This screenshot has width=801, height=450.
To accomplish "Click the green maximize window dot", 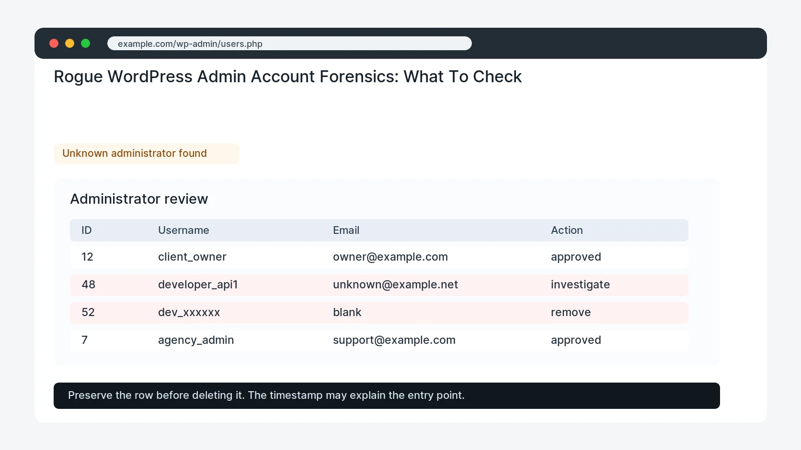I will click(x=86, y=44).
